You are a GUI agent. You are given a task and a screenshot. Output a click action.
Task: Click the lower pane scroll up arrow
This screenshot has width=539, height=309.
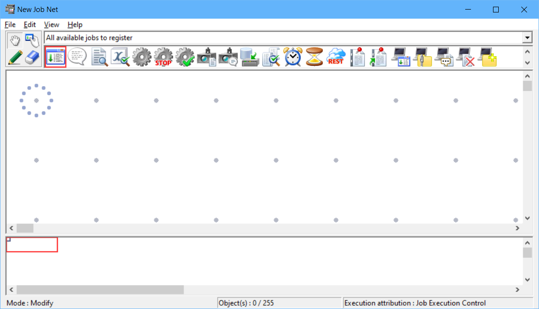(528, 243)
